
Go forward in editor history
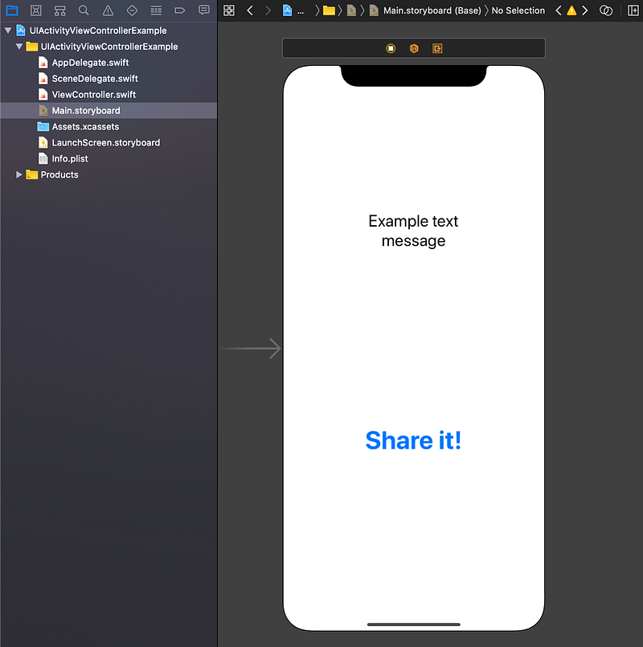pyautogui.click(x=268, y=10)
